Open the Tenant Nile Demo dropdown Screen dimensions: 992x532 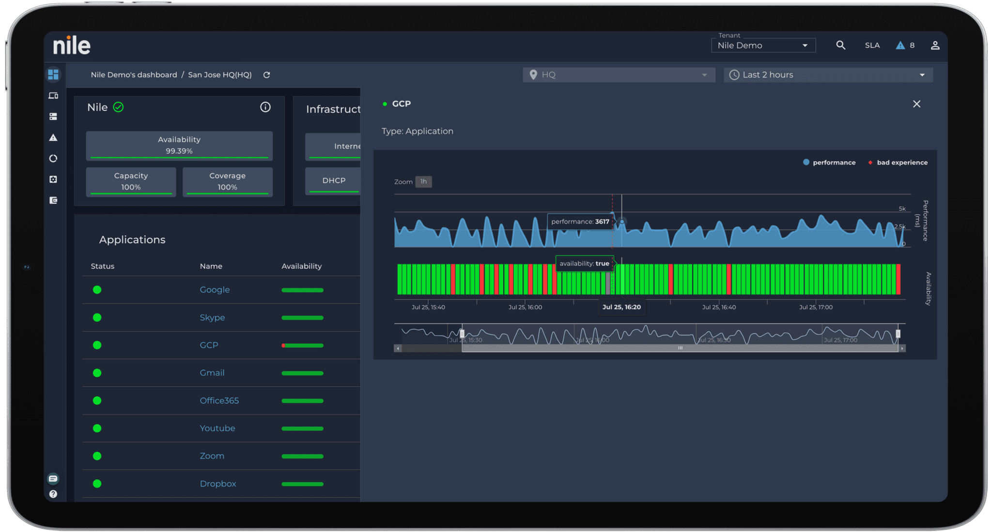tap(763, 45)
